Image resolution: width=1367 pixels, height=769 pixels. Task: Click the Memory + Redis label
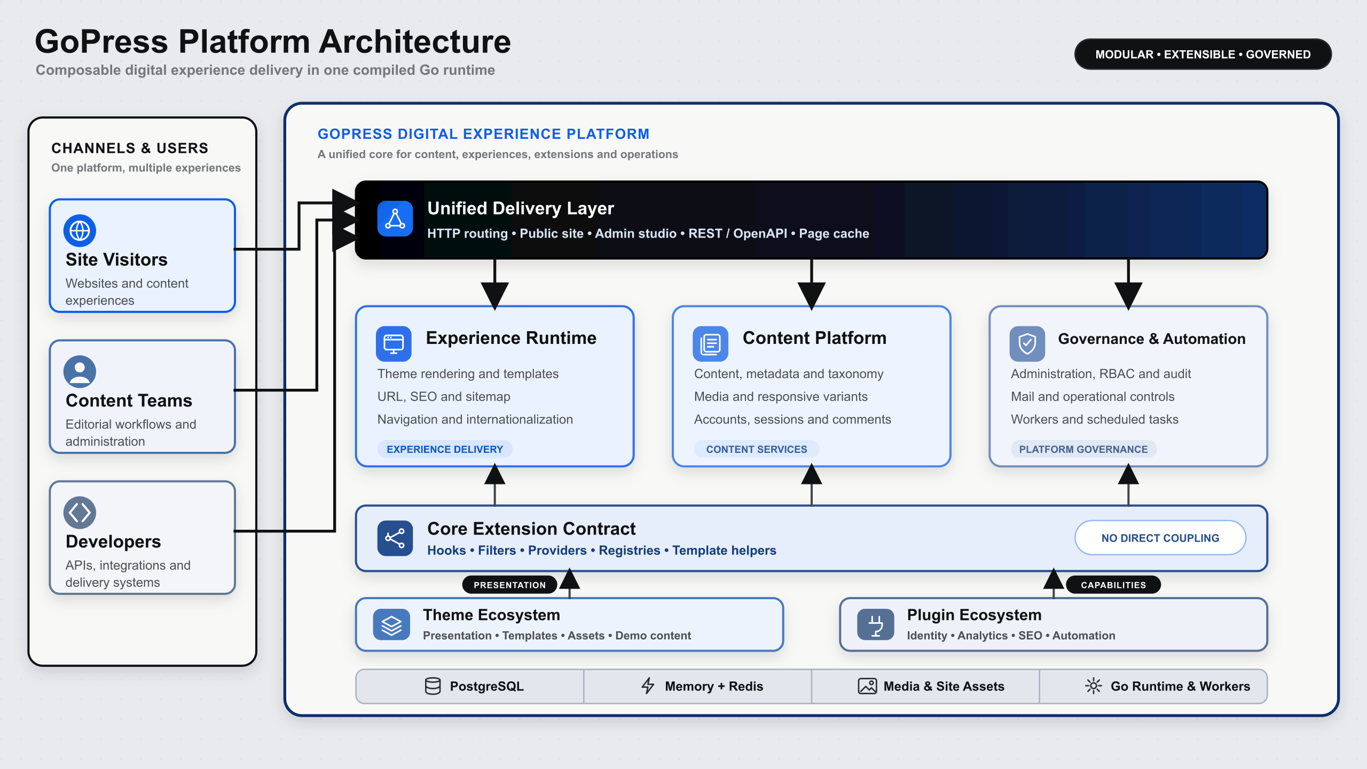pyautogui.click(x=714, y=686)
